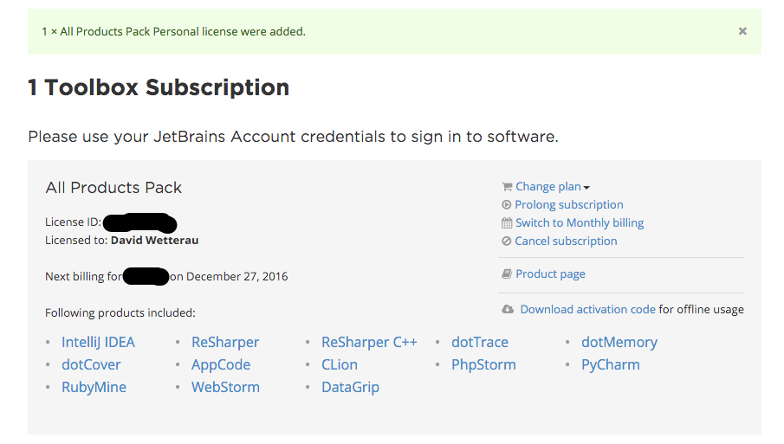Open AppCode product link
Viewport: 784px width, 444px height.
pos(221,364)
